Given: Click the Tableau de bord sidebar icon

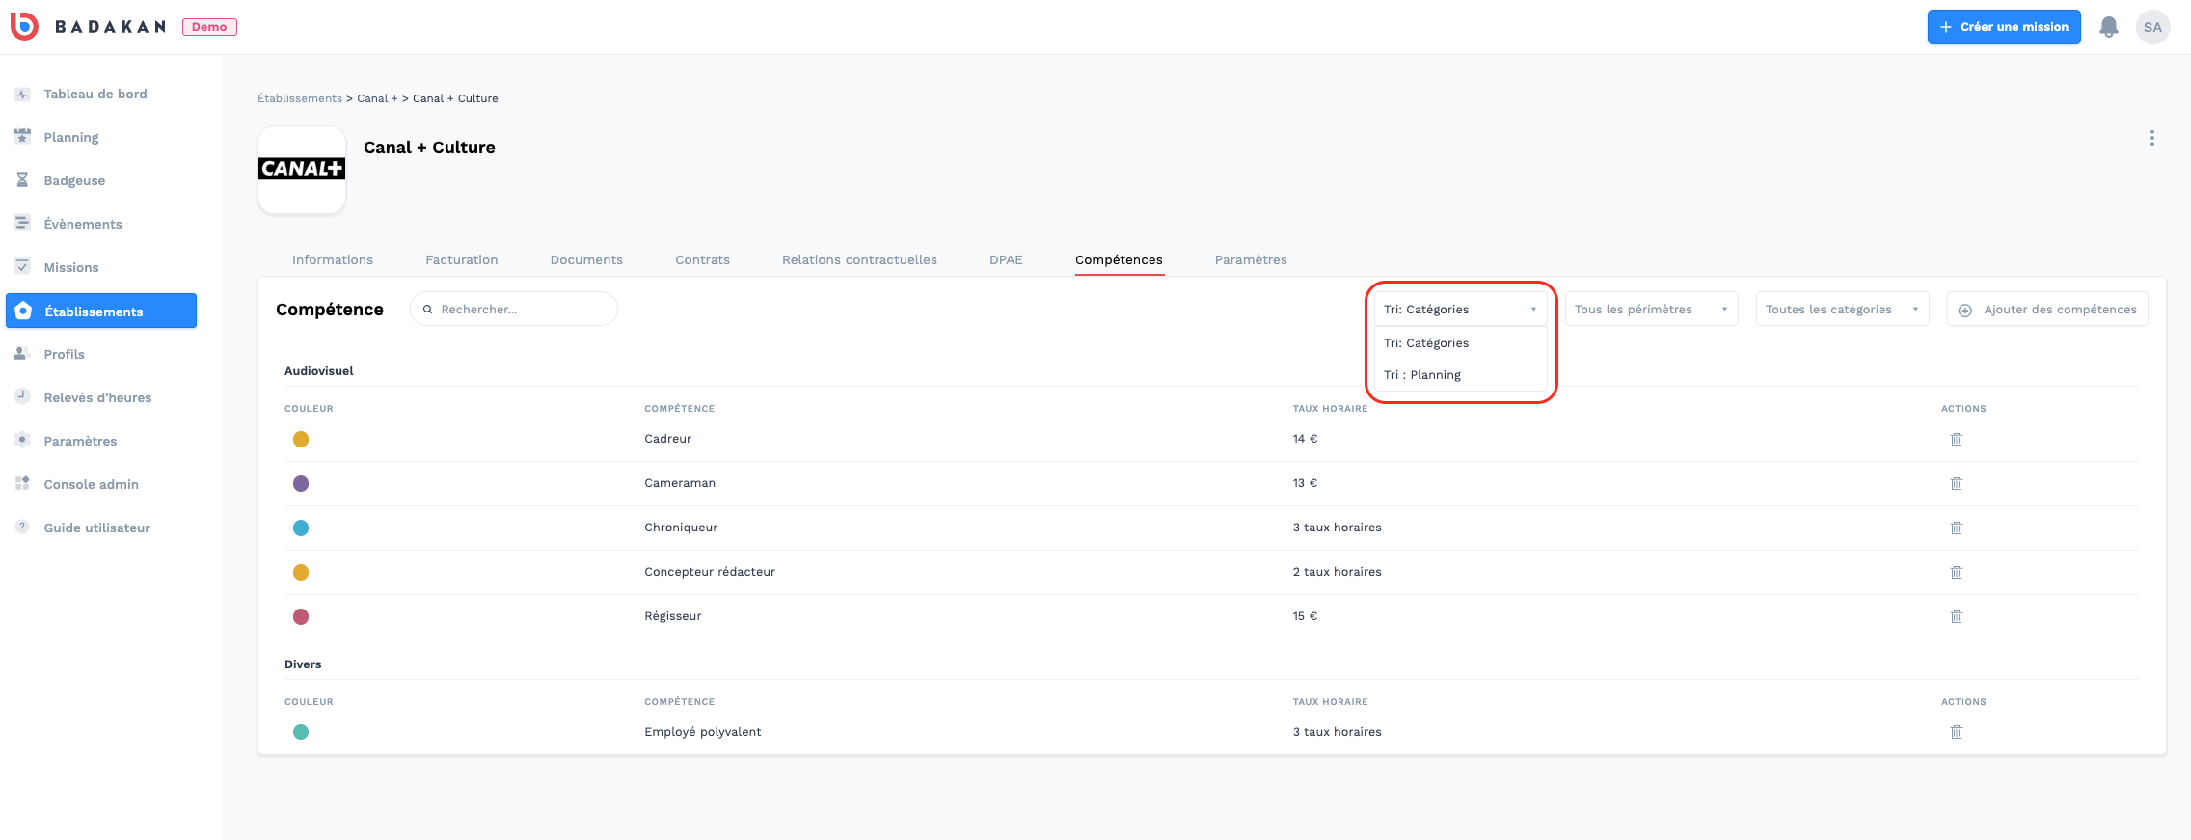Looking at the screenshot, I should (x=22, y=94).
